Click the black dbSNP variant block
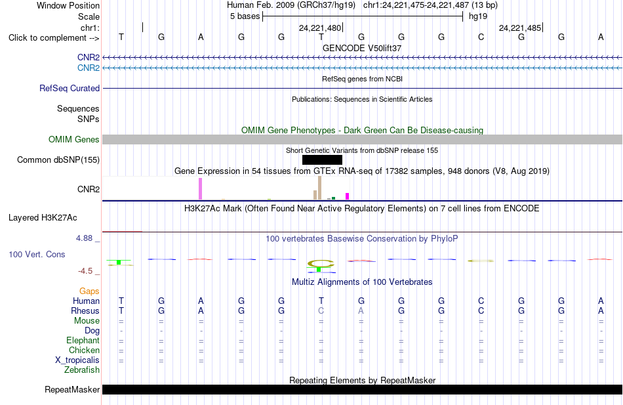Viewport: 623px width, 405px height. (x=322, y=160)
